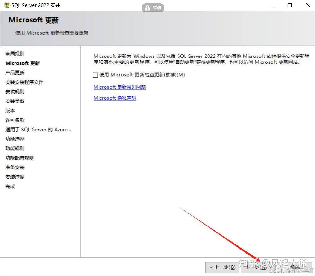Viewport: 315px width, 276px height.
Task: Open the Microsoft 更新常见问题 link
Action: tap(119, 87)
